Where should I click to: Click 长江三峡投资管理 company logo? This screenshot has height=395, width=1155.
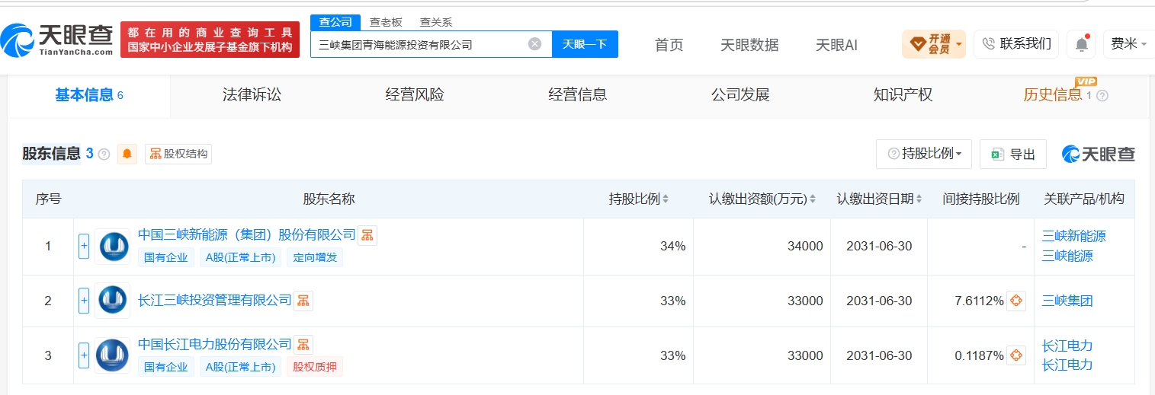[x=113, y=301]
